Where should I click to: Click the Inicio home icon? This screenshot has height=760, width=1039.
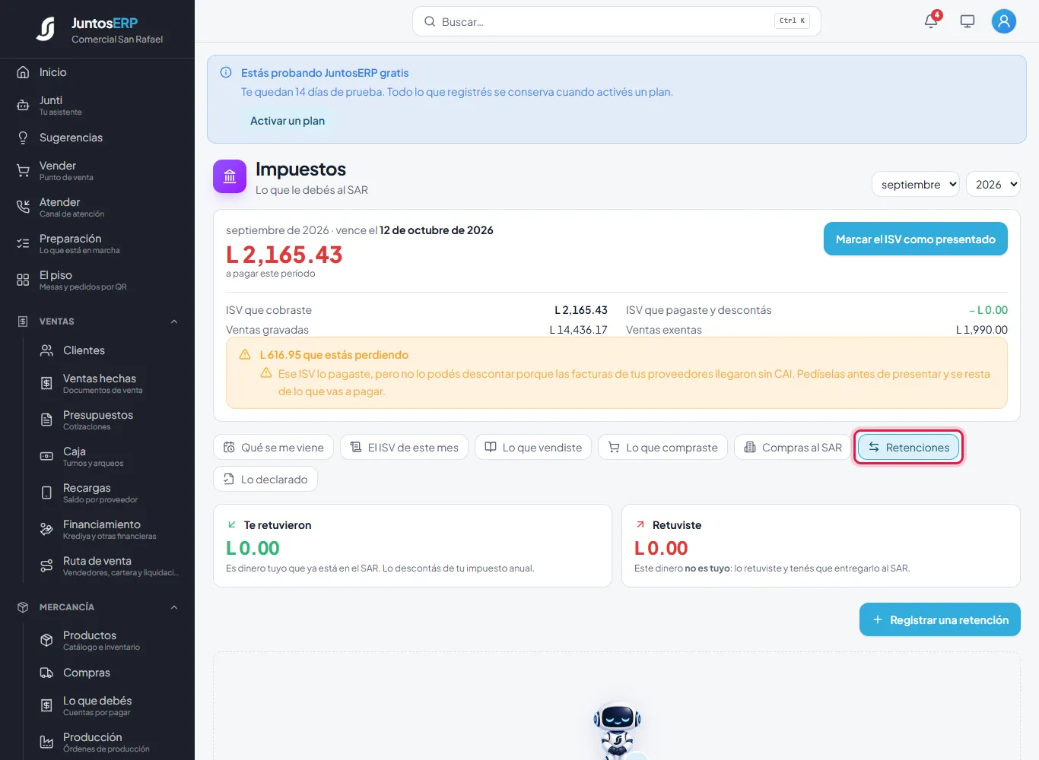pyautogui.click(x=23, y=72)
